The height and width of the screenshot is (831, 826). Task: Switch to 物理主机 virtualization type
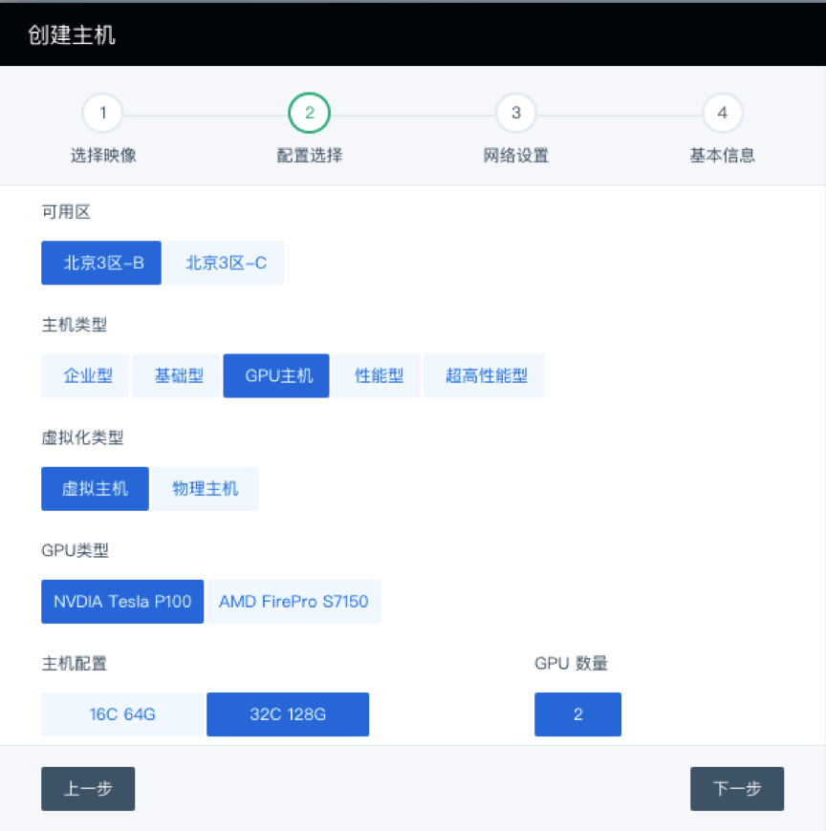(x=205, y=488)
